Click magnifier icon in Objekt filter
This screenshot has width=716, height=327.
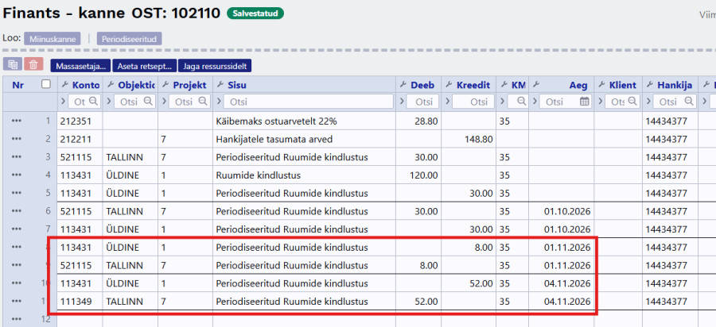[x=149, y=102]
